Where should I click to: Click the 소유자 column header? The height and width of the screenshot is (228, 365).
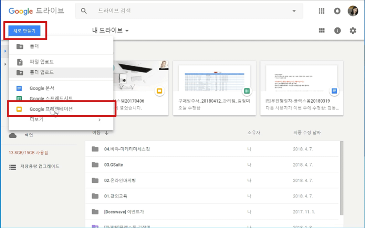point(254,133)
